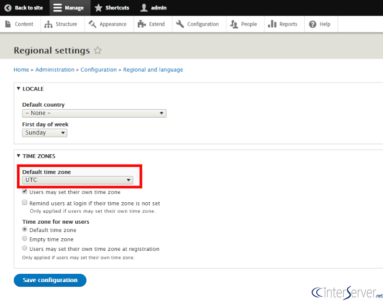Collapse the TIME ZONES section triangle
This screenshot has height=301, width=383.
(x=18, y=156)
